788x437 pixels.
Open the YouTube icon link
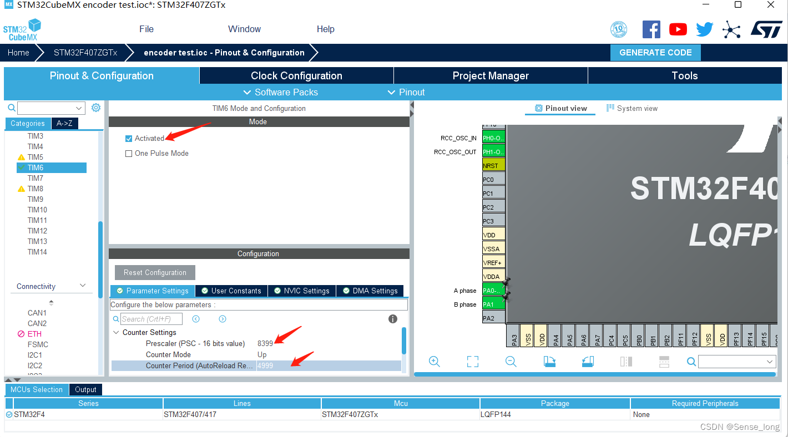tap(678, 29)
